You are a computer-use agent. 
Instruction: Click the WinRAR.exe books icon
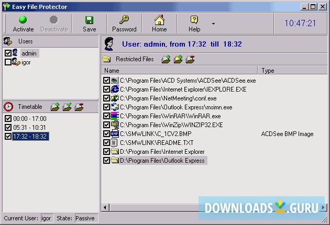pos(115,116)
